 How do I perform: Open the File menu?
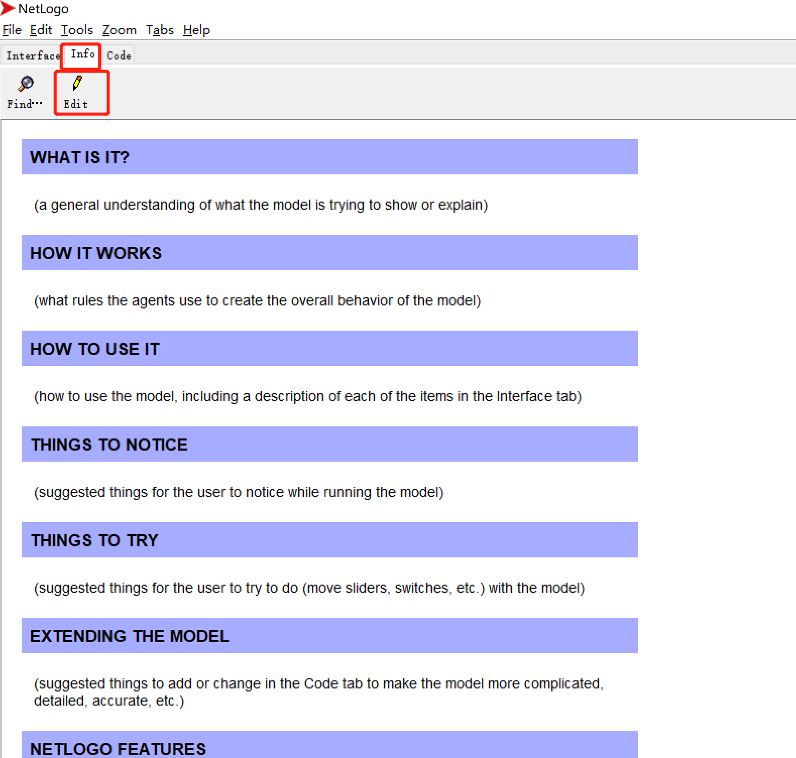[x=12, y=30]
